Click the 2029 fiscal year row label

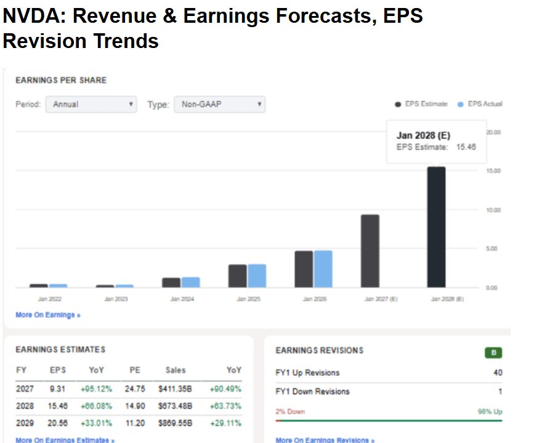pyautogui.click(x=25, y=423)
